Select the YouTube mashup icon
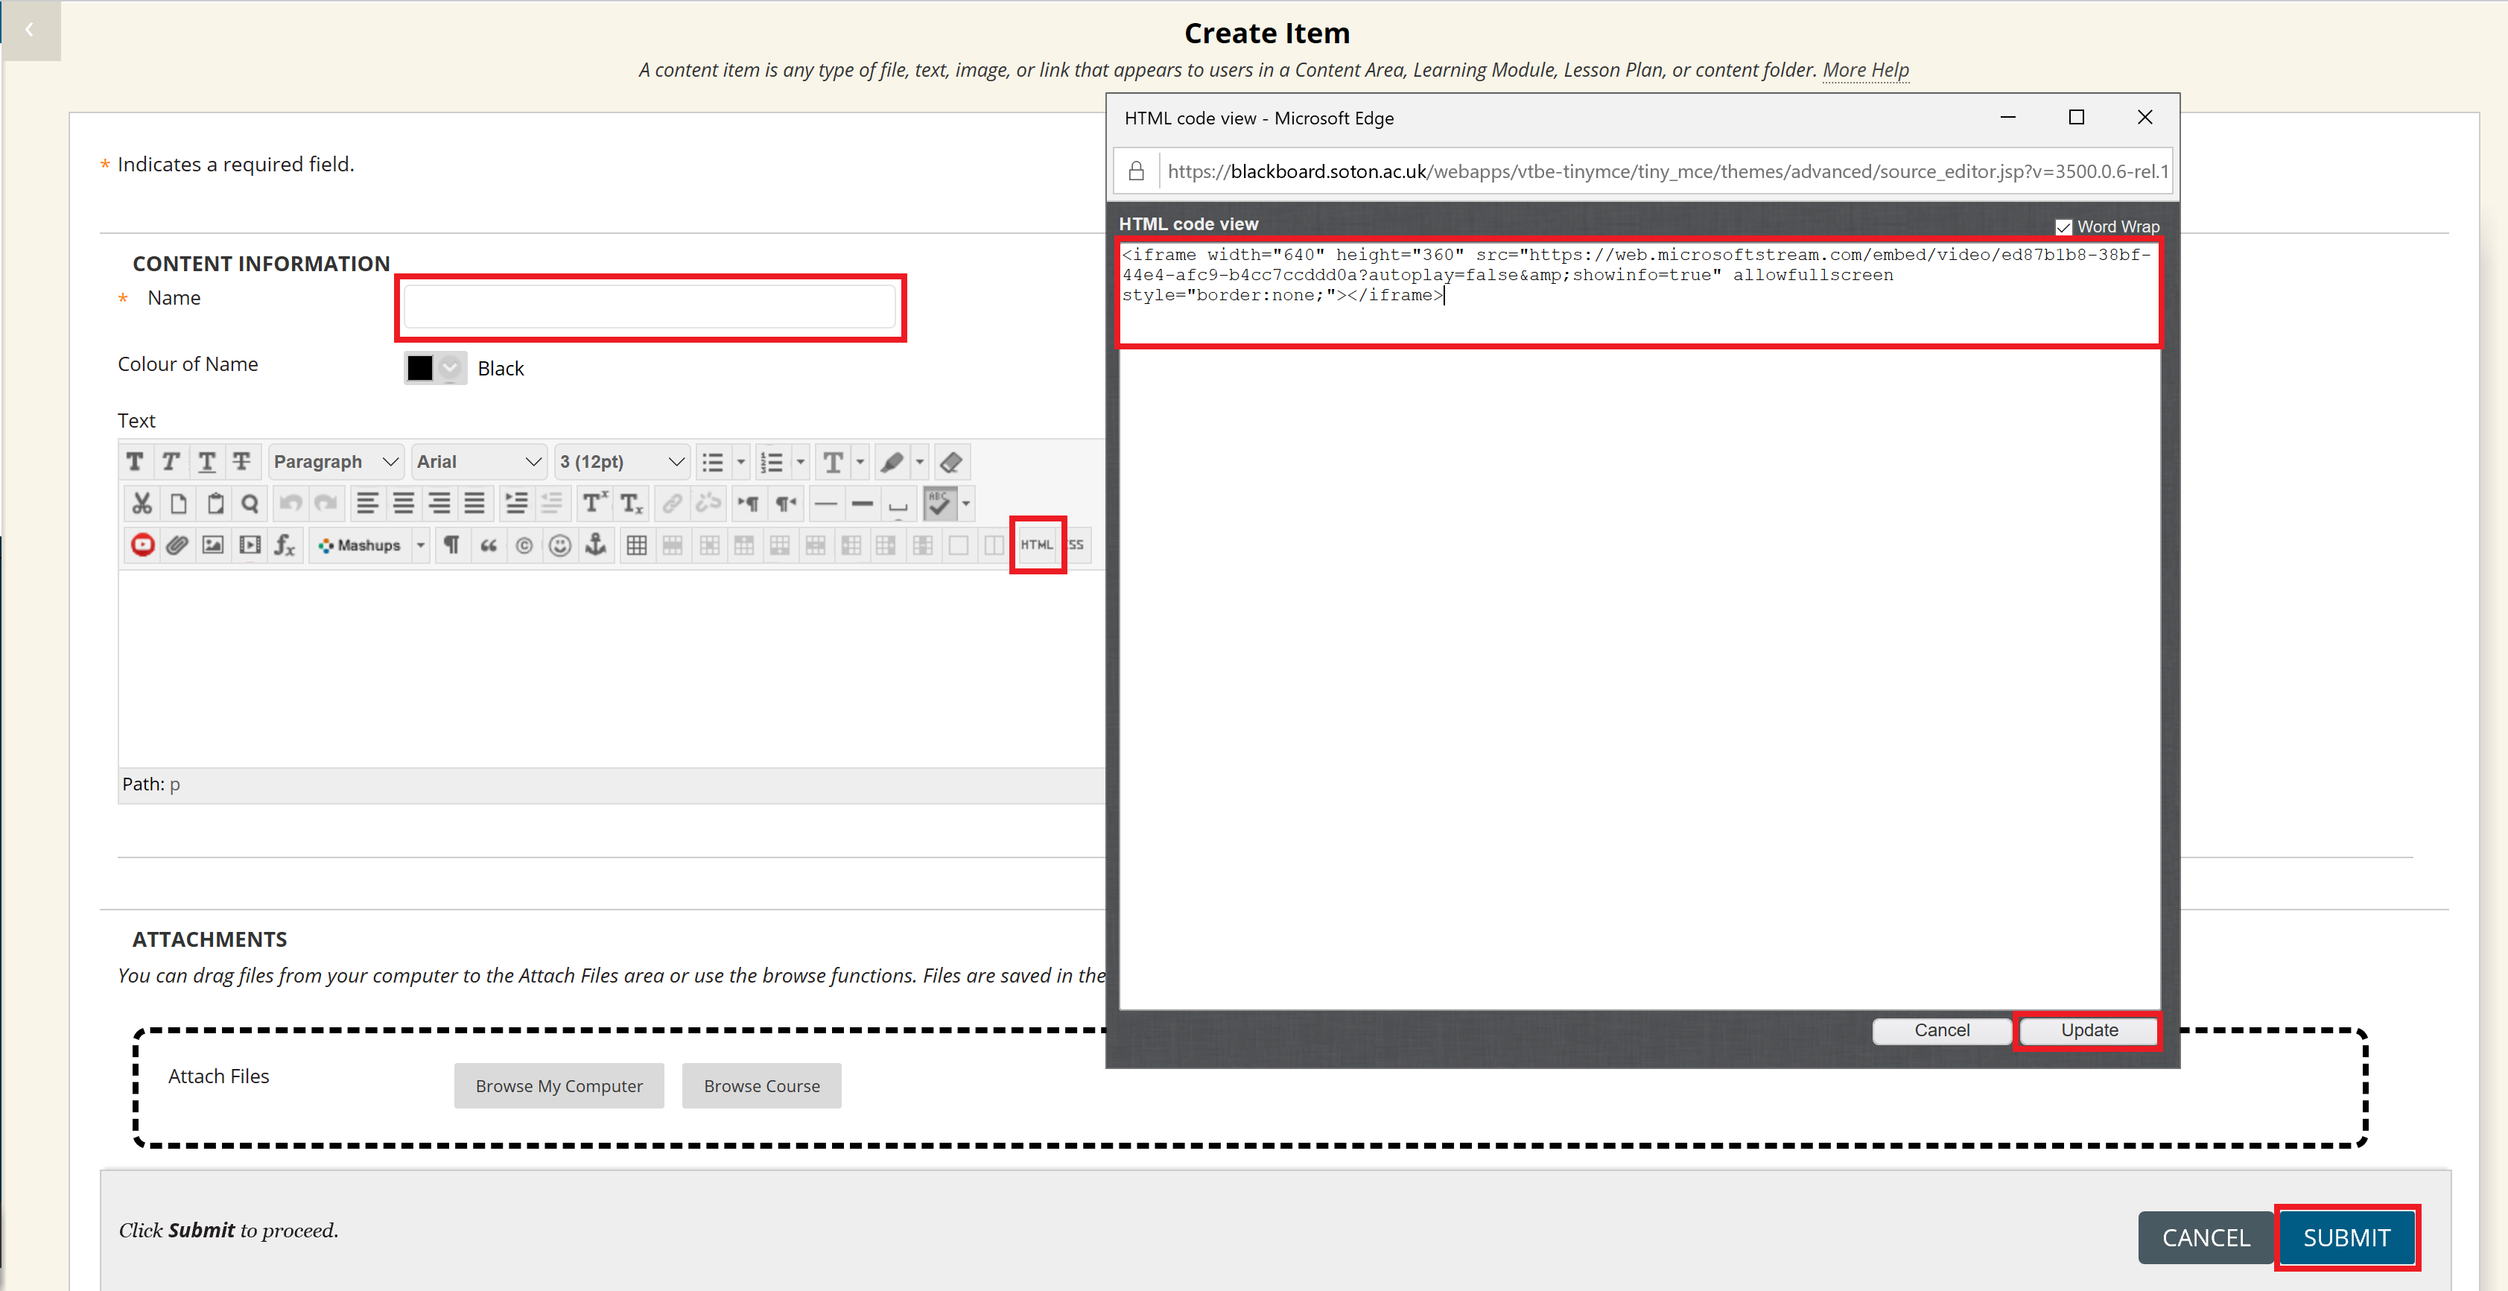The image size is (2508, 1291). click(142, 545)
